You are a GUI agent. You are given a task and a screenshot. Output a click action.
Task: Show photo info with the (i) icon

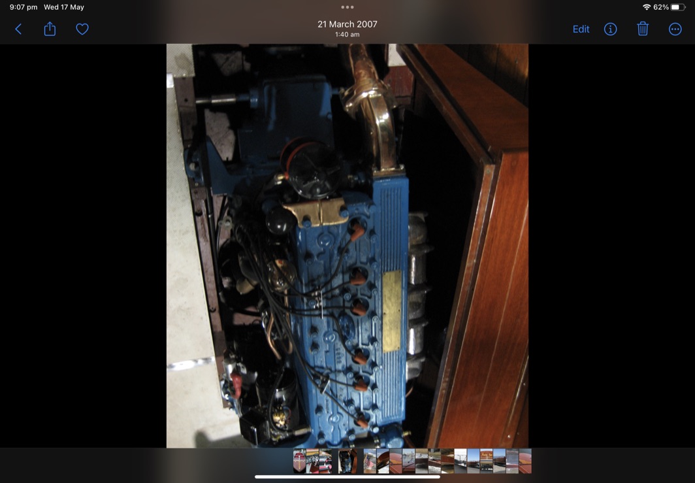click(x=610, y=29)
